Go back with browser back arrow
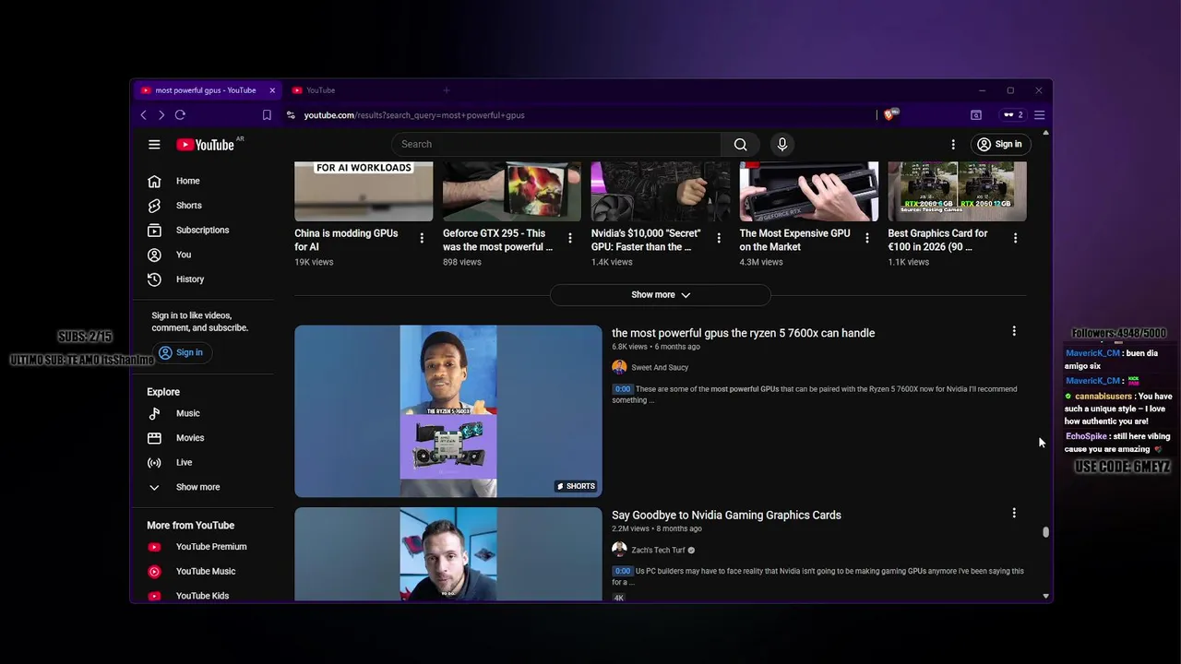Viewport: 1181px width, 664px height. (143, 115)
